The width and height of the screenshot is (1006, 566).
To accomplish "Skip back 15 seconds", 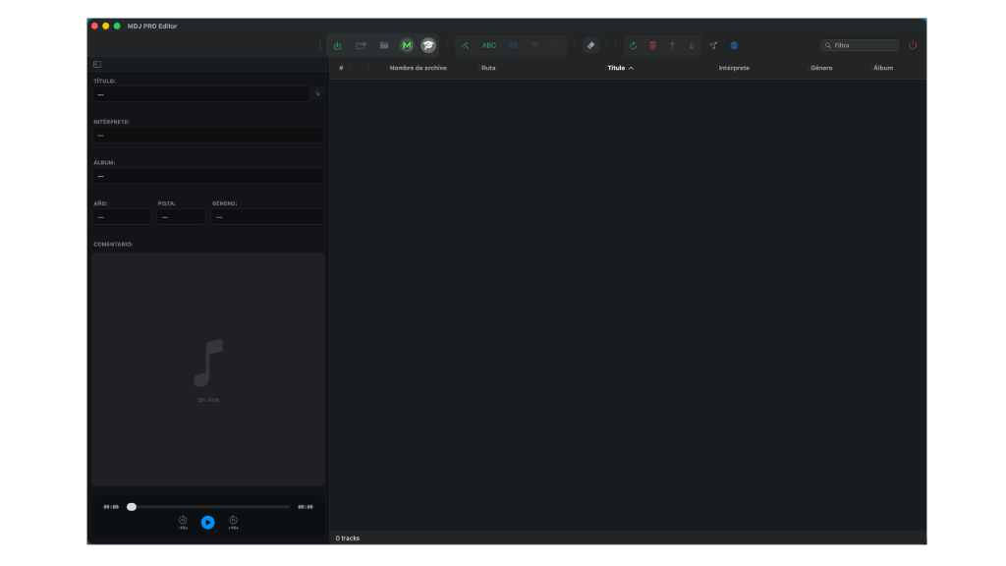I will click(183, 521).
